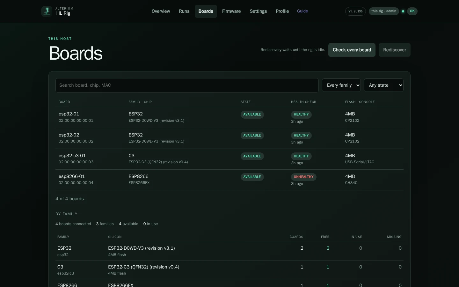Click the UNHEALTHY badge for esp8266-01

tap(303, 177)
